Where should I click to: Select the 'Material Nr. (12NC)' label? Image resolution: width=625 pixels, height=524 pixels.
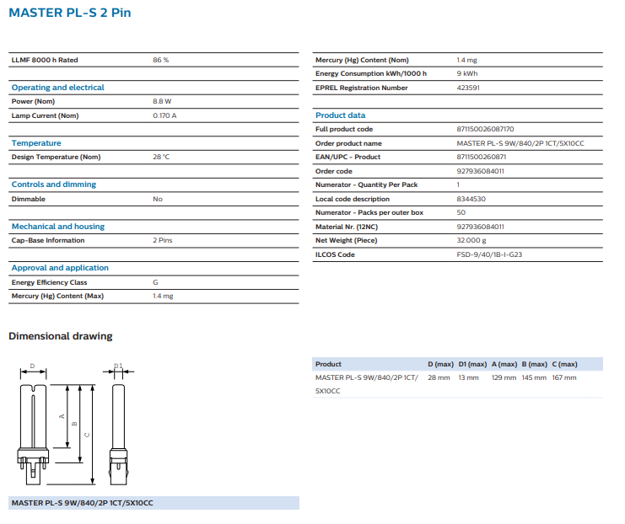(x=347, y=227)
